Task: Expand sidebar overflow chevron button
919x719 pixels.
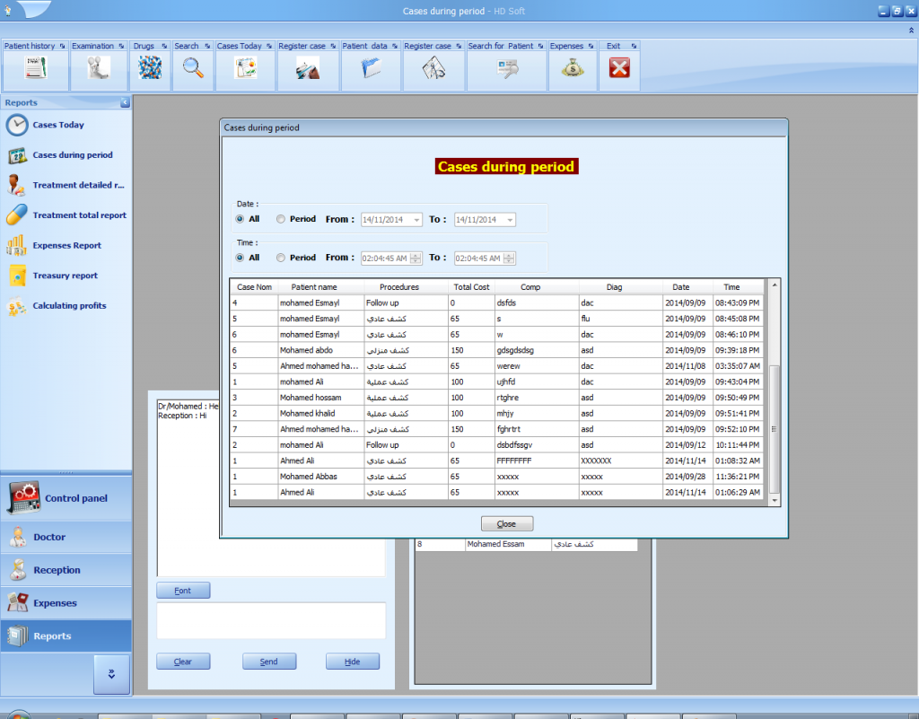Action: pyautogui.click(x=111, y=674)
